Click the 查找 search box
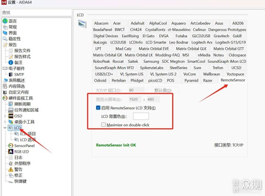 point(36,13)
